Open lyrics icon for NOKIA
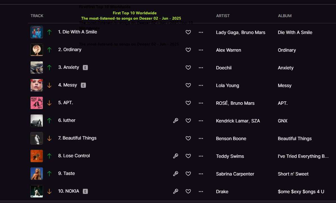 (175, 191)
